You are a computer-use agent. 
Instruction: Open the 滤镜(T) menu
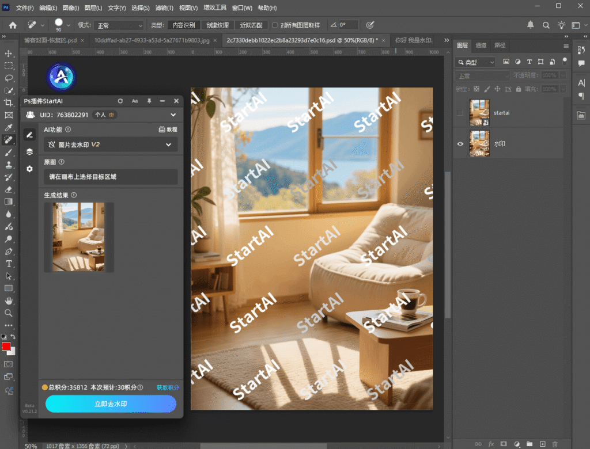pos(165,8)
